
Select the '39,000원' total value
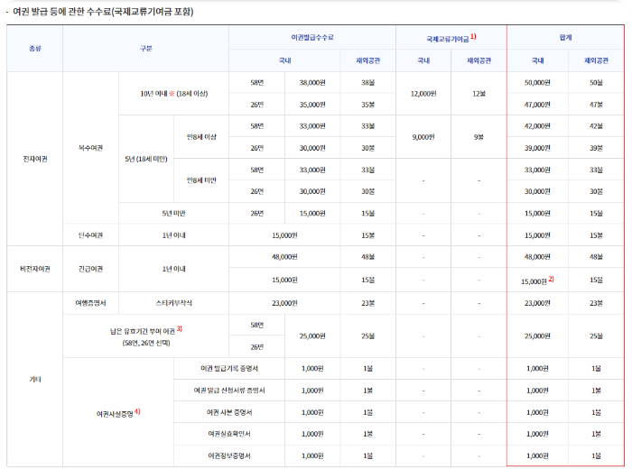538,148
